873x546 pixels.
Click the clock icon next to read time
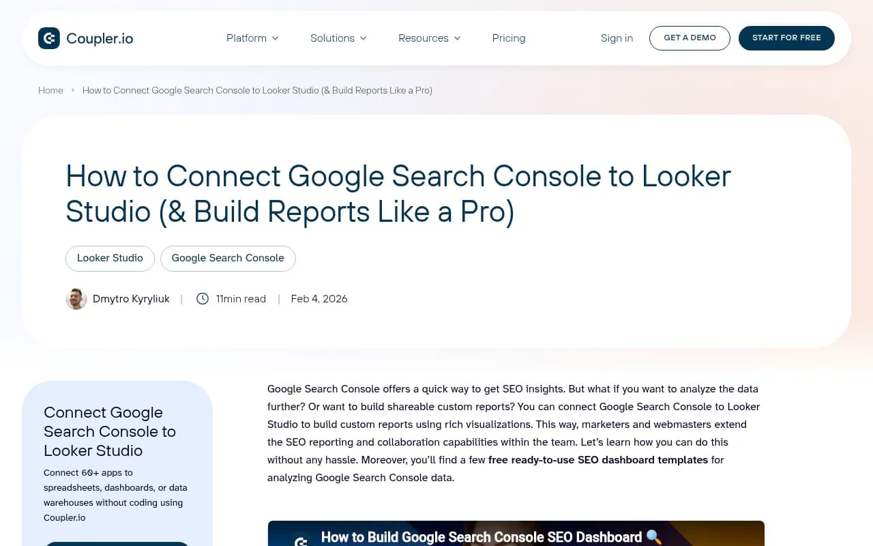203,299
